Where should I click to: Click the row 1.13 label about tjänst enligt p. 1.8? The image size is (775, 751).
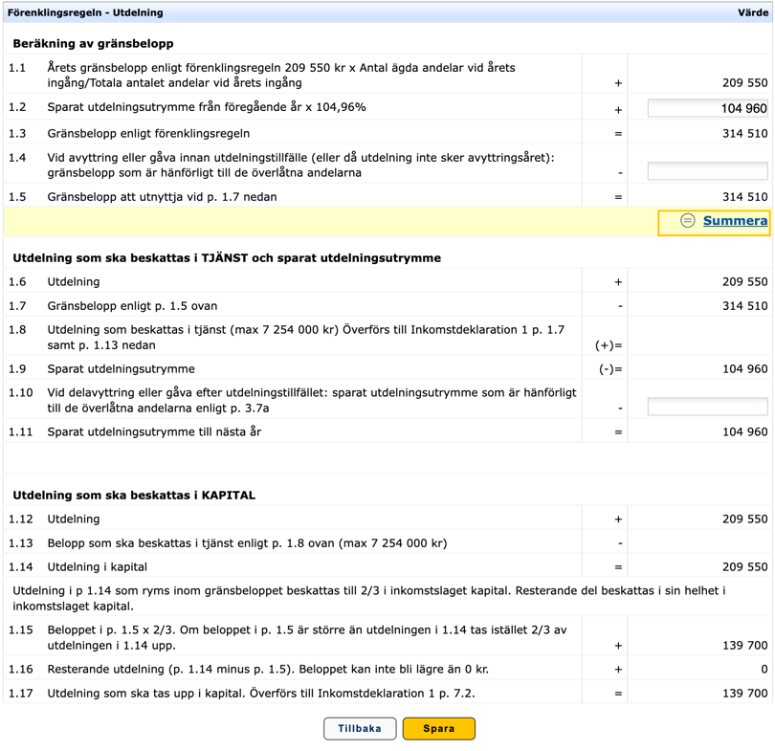click(x=247, y=543)
